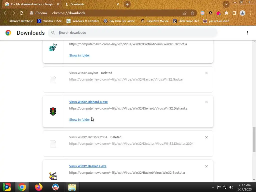Image resolution: width=256 pixels, height=192 pixels.
Task: Open a new tab
Action: pos(127,4)
